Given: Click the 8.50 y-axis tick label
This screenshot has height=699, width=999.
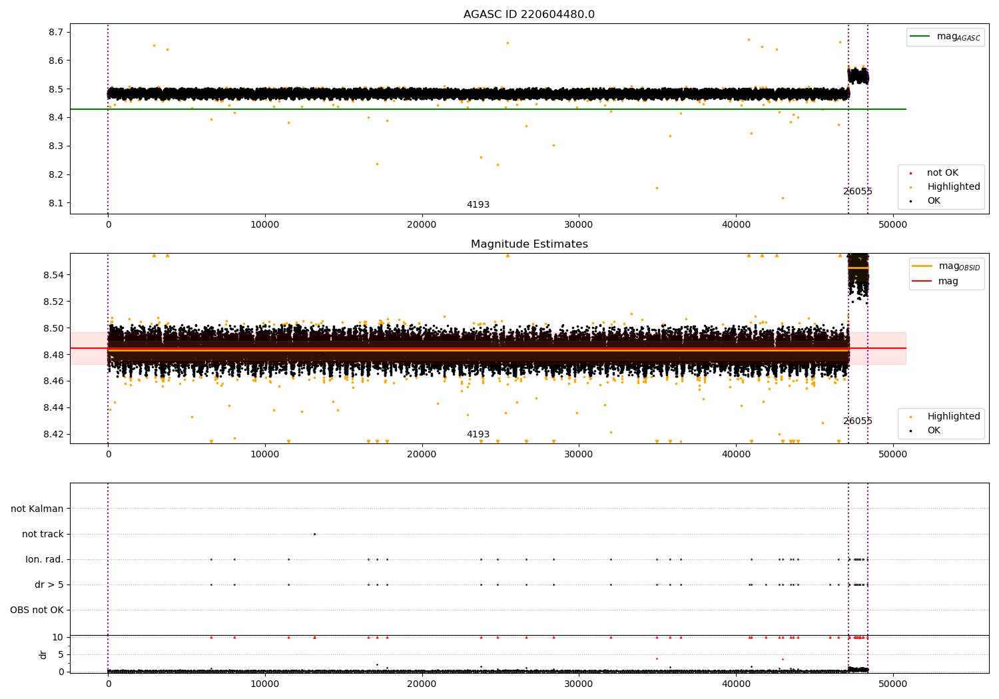Looking at the screenshot, I should [x=53, y=328].
